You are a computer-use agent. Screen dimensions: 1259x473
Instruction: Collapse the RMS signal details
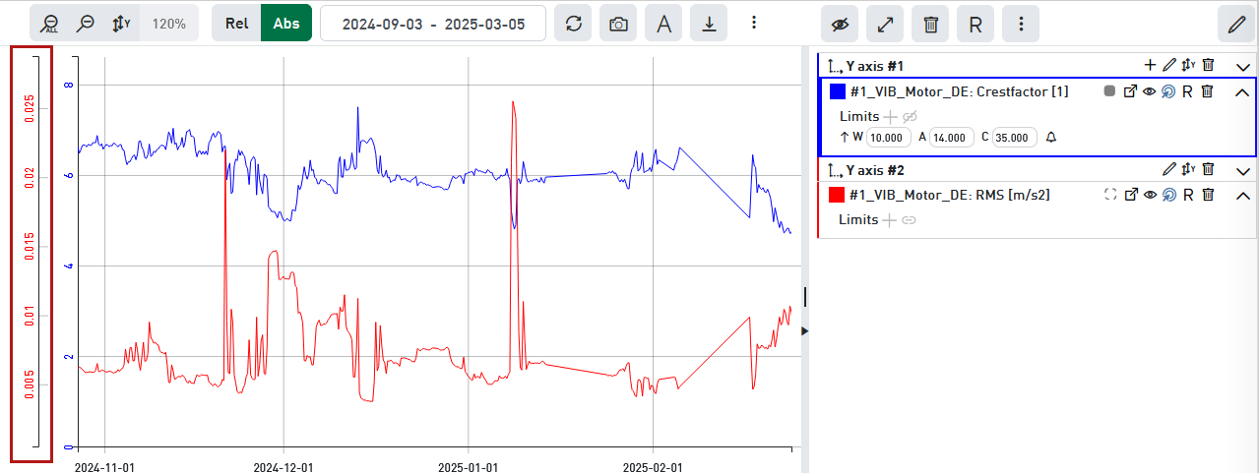click(x=1242, y=196)
